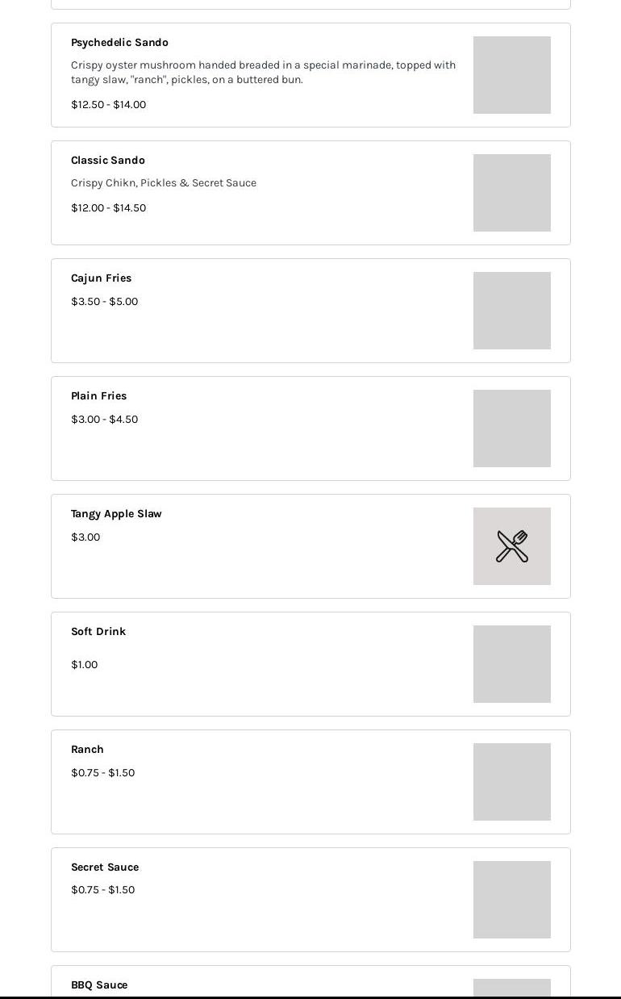Viewport: 621px width, 999px height.
Task: Select the Soft Drink title
Action: [98, 632]
